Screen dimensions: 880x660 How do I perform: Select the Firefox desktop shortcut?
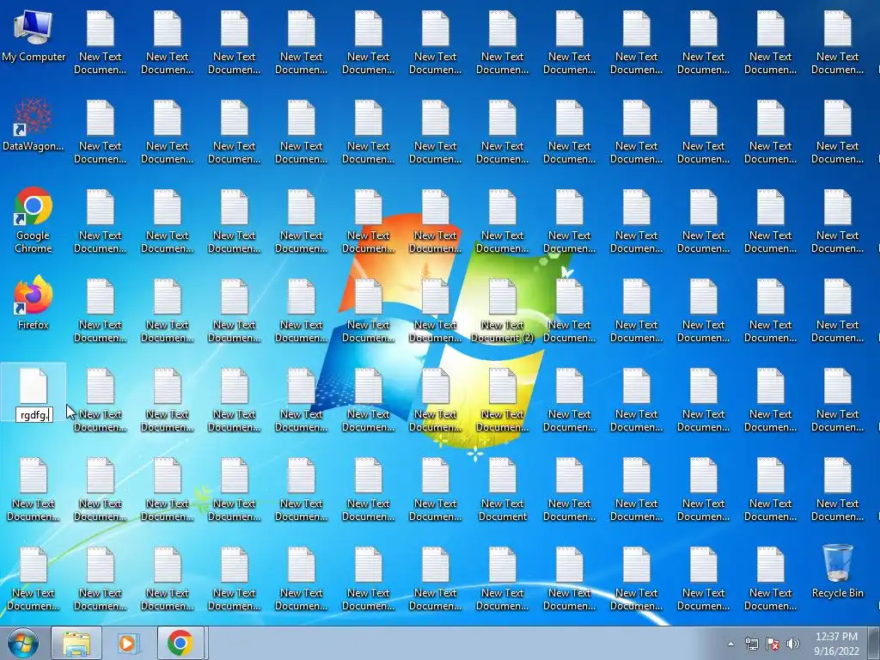click(34, 303)
